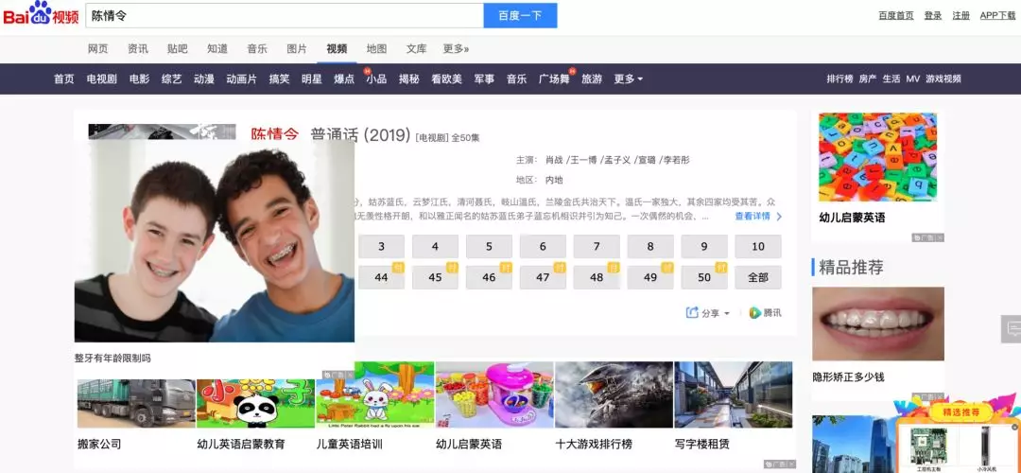Expand the 更多 dropdown in category bar
The height and width of the screenshot is (473, 1021).
[x=628, y=79]
